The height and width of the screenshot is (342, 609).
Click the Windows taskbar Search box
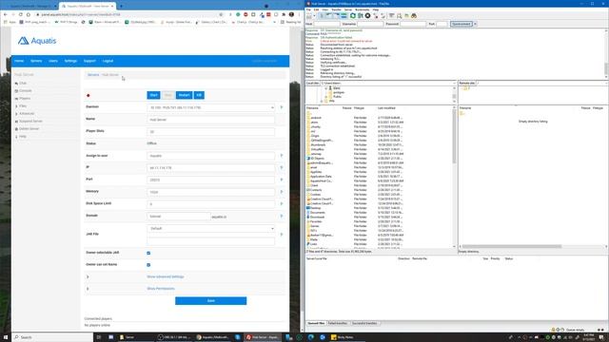pos(52,337)
